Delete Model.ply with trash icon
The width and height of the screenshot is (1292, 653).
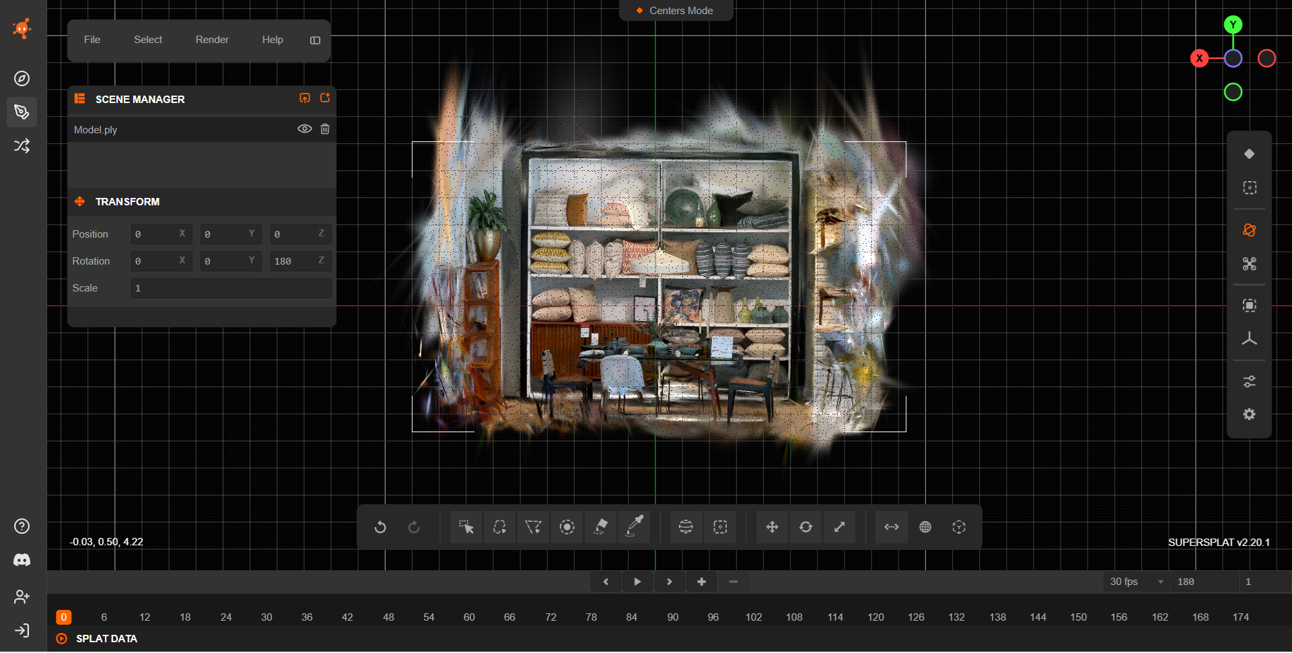[325, 129]
